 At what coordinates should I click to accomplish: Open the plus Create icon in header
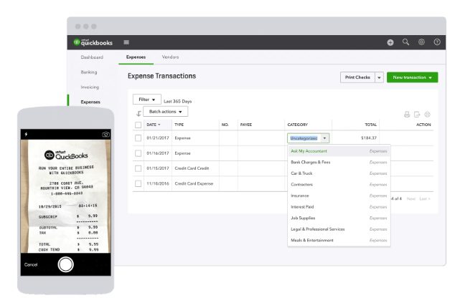pyautogui.click(x=390, y=42)
